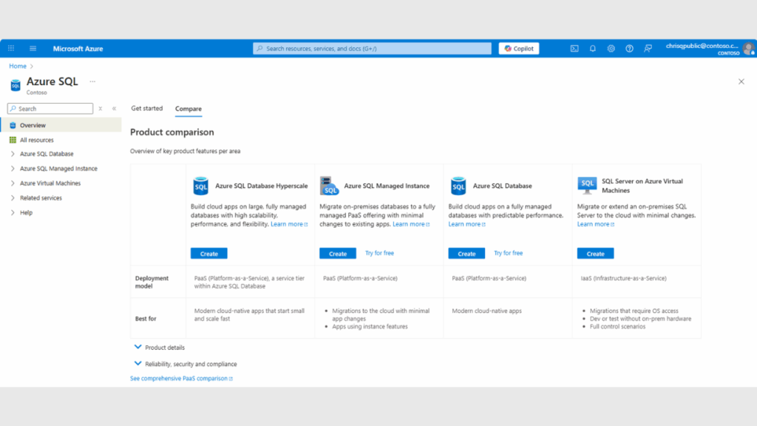Select the Overview item in the sidebar
This screenshot has width=757, height=426.
coord(33,125)
